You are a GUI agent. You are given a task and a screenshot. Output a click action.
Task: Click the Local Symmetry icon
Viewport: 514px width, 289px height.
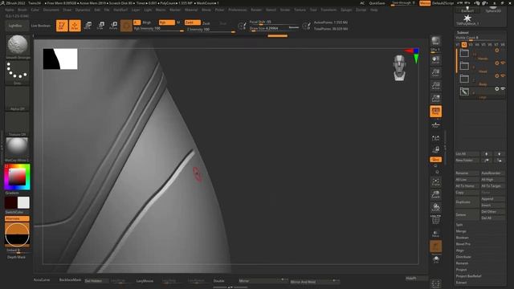click(435, 138)
